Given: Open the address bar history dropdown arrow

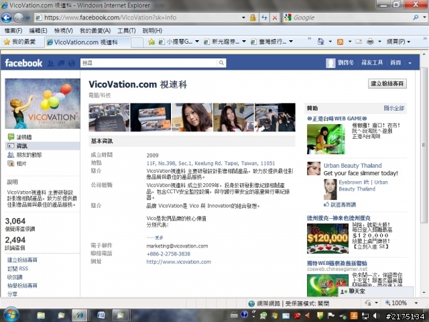Looking at the screenshot, I should pyautogui.click(x=243, y=18).
